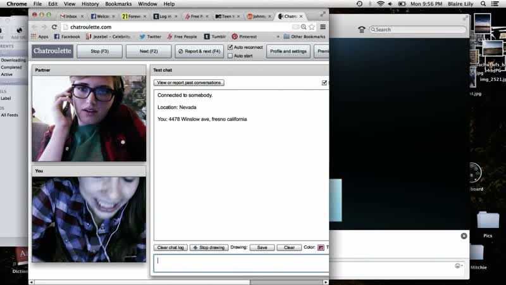Save the drawing
The image size is (506, 285).
(262, 248)
